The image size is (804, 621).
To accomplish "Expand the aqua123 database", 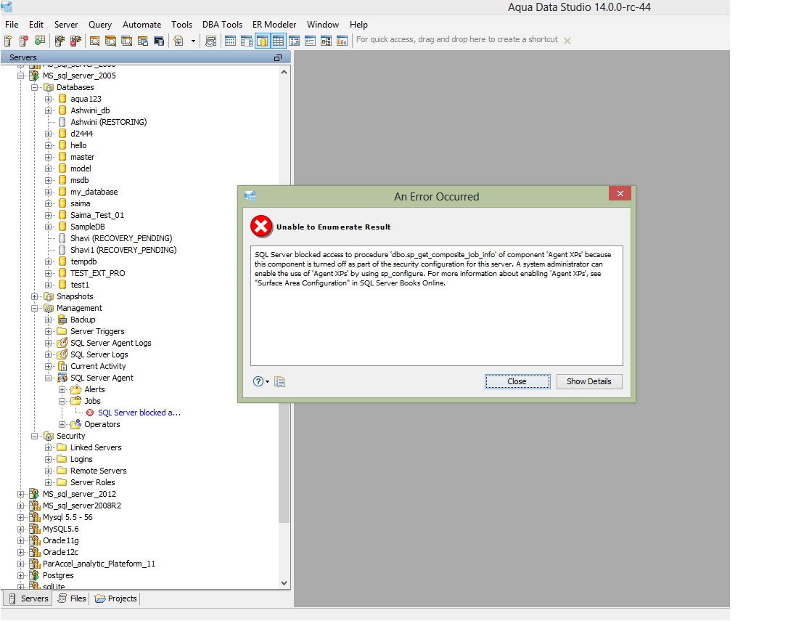I will (48, 99).
